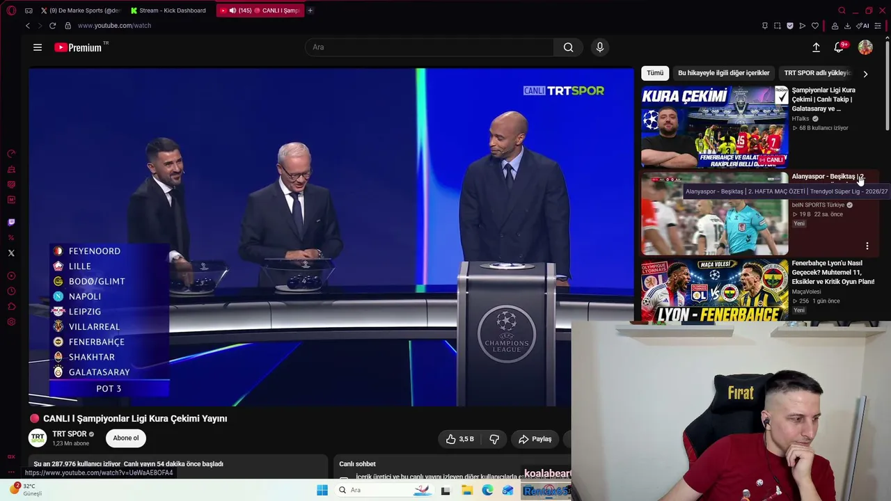
Task: Open the page scrollbar up arrow
Action: 888,39
